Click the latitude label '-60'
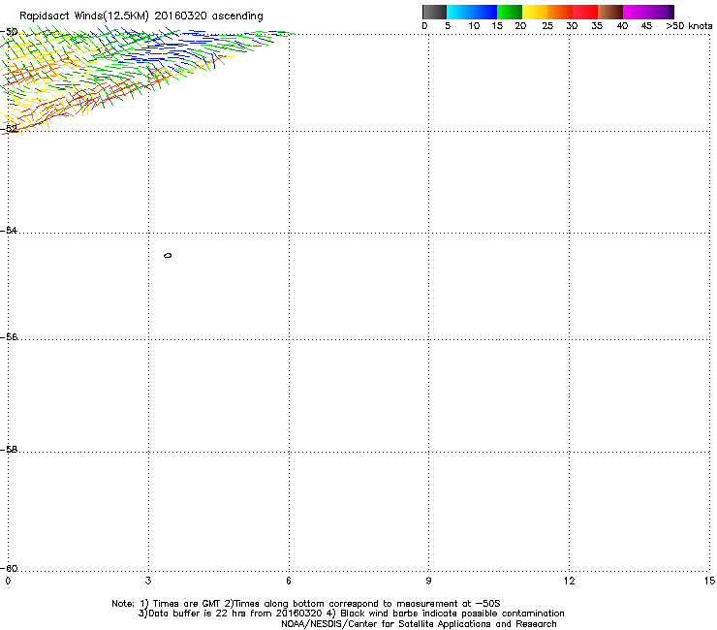Viewport: 717px width, 630px height. (x=10, y=569)
